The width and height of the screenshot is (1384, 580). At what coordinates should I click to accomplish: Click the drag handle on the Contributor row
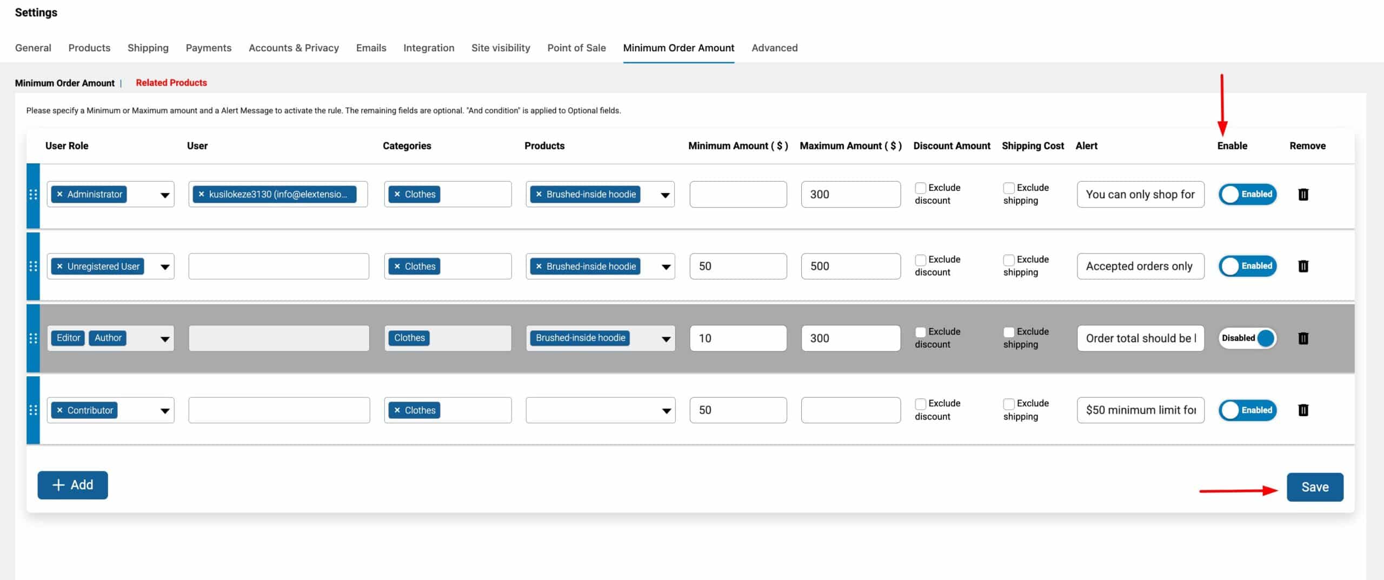tap(33, 410)
